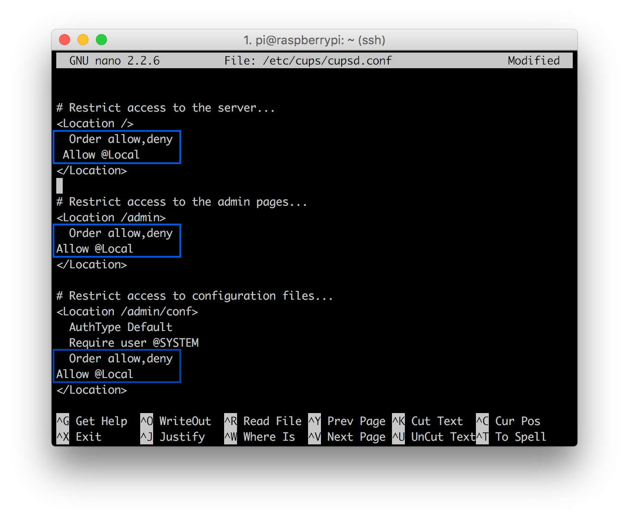629x520 pixels.
Task: Click the ^C Cur Pos shortcut
Action: point(510,420)
